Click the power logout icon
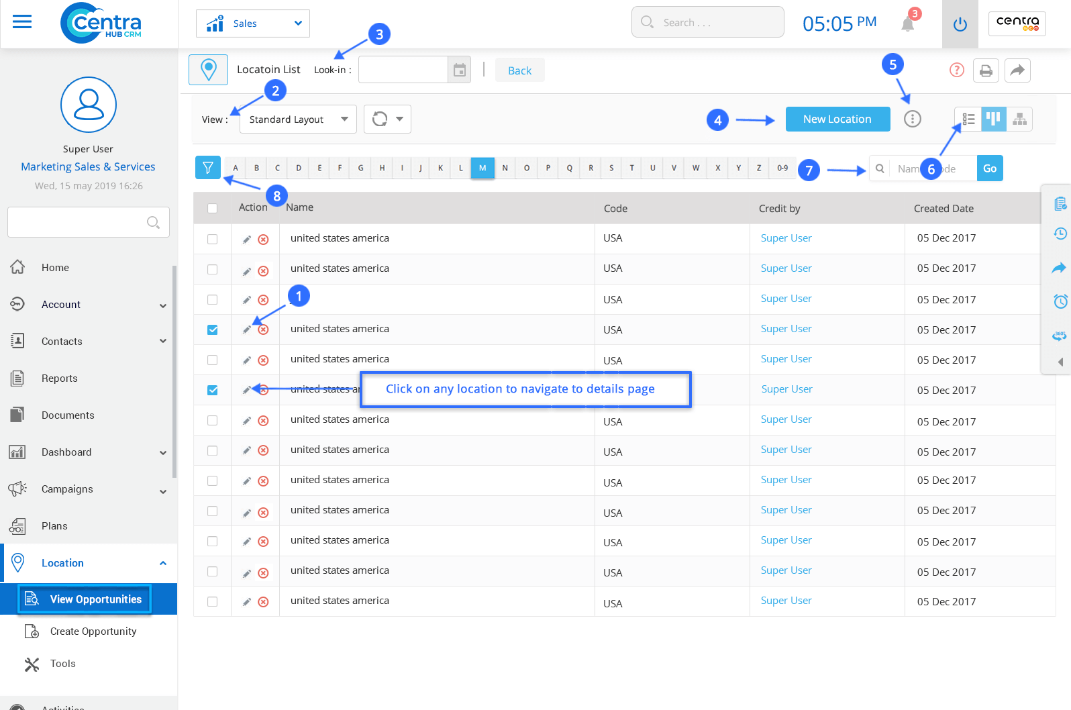The image size is (1071, 710). coord(960,24)
